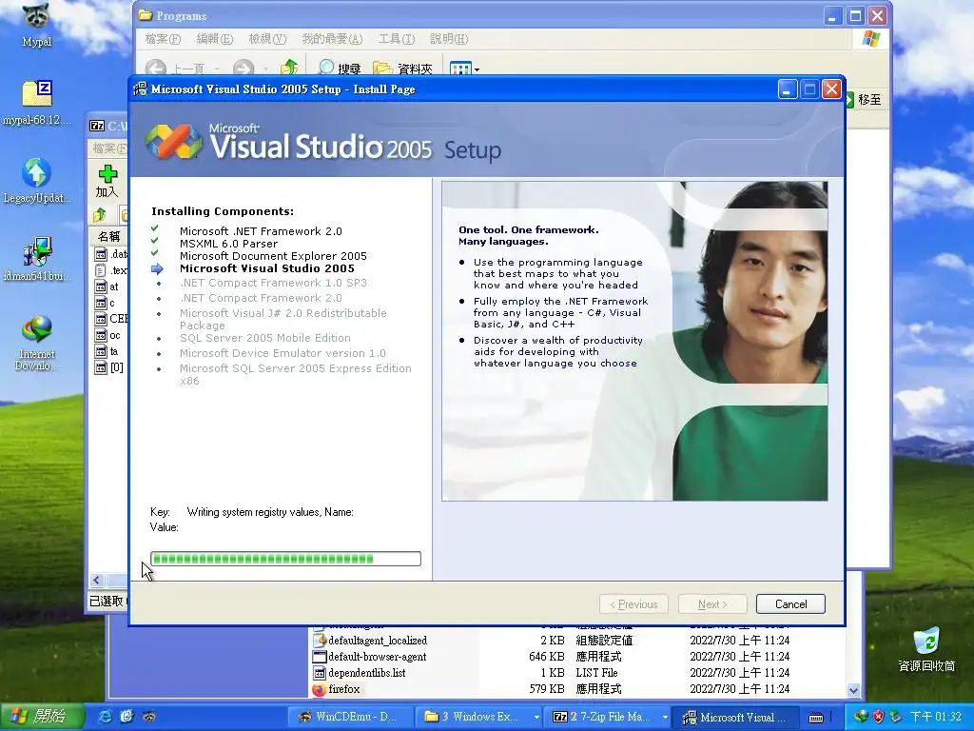Open the Mypal browser desktop icon
This screenshot has height=731, width=974.
click(36, 25)
